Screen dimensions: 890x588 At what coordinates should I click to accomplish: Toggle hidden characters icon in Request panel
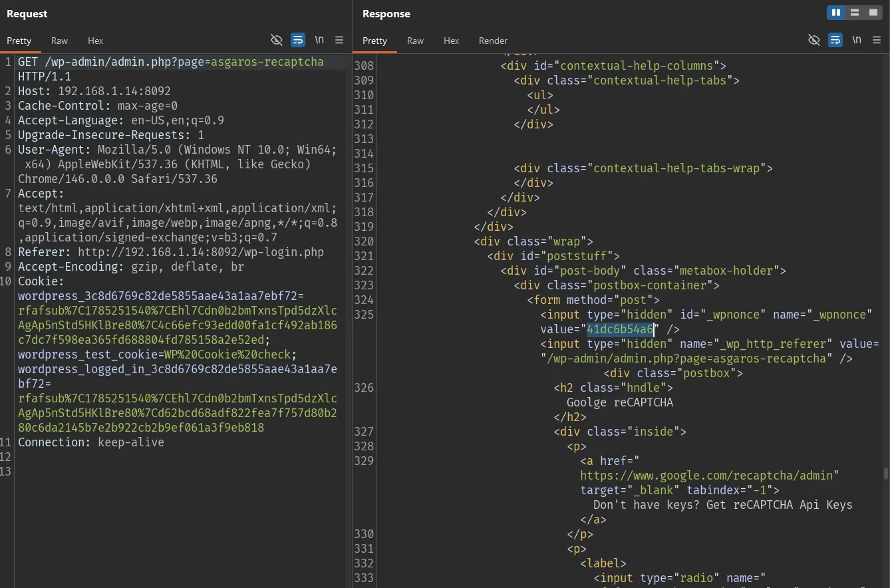coord(277,40)
